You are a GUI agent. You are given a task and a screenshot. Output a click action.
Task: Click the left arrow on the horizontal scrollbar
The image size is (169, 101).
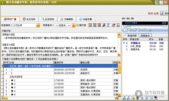[3, 98]
